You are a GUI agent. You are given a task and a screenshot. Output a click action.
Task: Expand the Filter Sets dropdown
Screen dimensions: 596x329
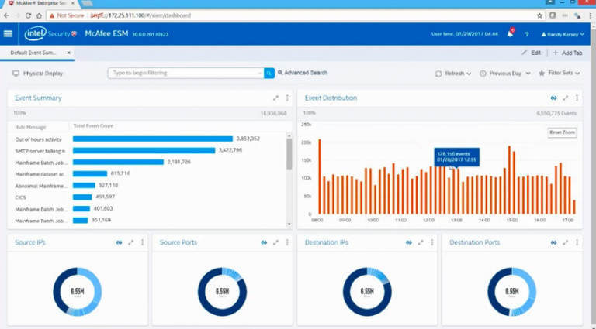point(559,73)
